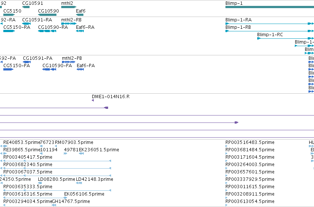Open the GH14767.5prime EST label
This screenshot has height=207, width=314.
[x=71, y=201]
